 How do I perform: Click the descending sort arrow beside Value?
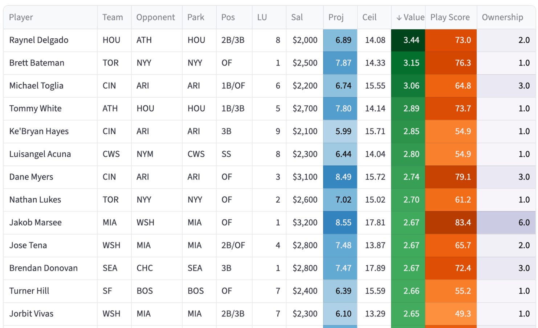[399, 17]
